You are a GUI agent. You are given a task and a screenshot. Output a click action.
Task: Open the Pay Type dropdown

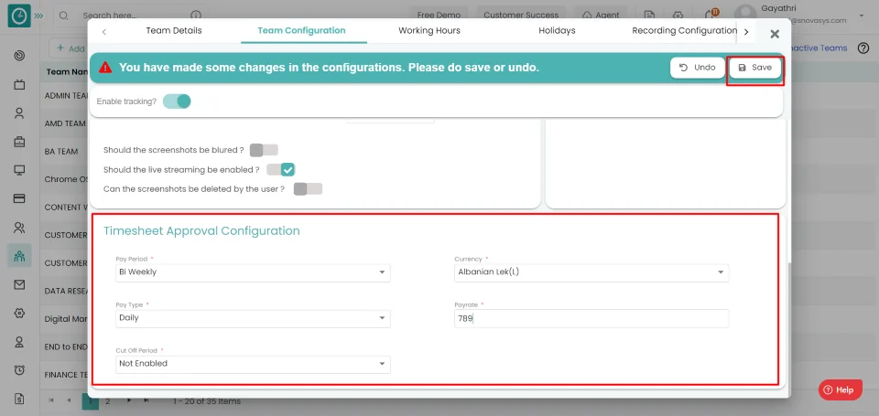point(253,318)
